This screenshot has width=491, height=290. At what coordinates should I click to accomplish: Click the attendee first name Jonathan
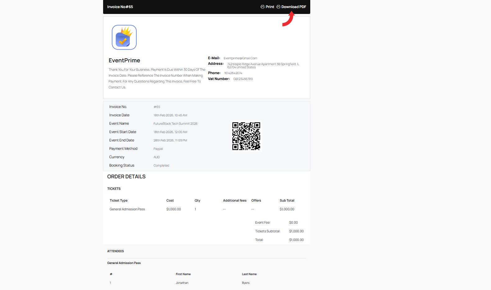[x=182, y=283]
